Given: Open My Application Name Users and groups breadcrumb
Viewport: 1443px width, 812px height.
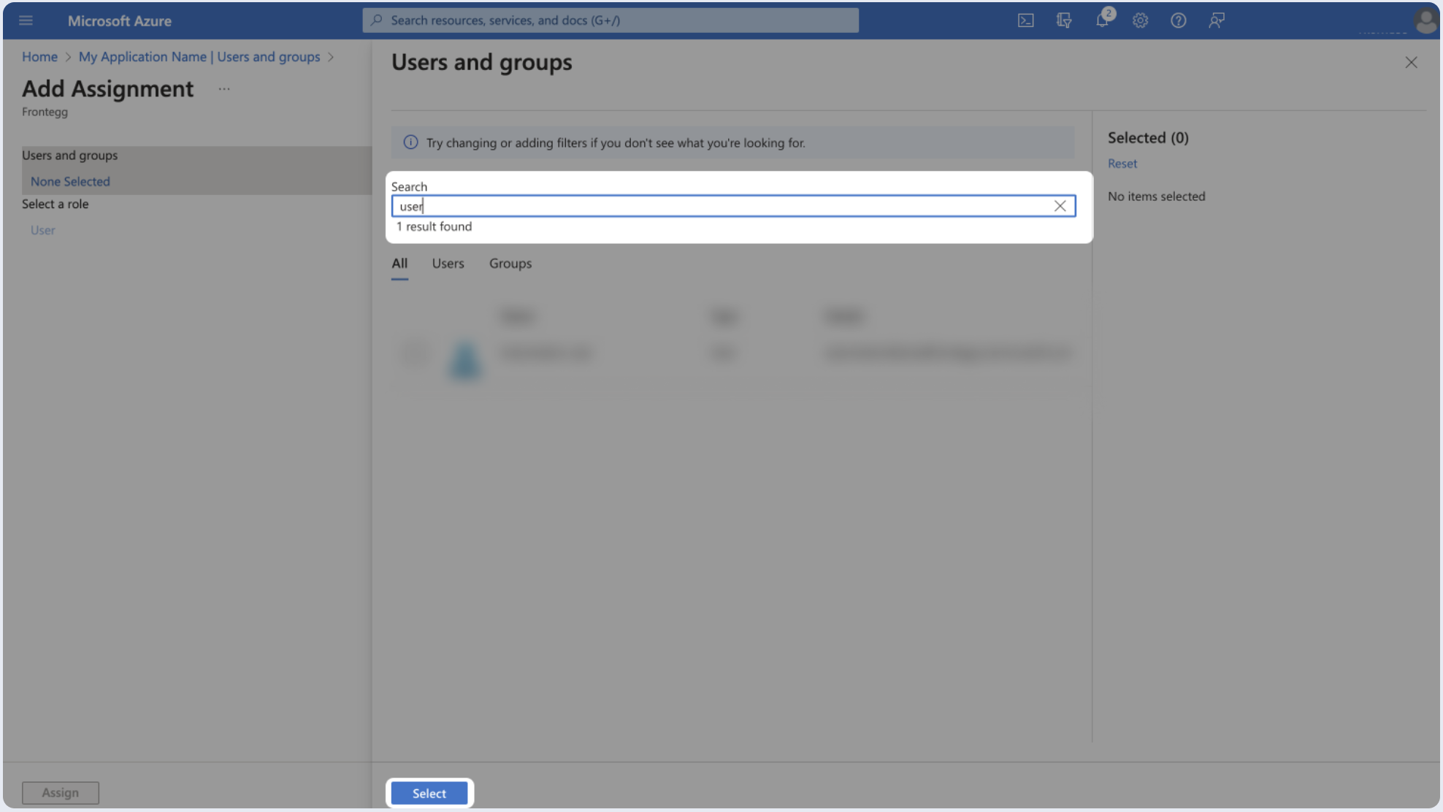Looking at the screenshot, I should click(x=199, y=57).
